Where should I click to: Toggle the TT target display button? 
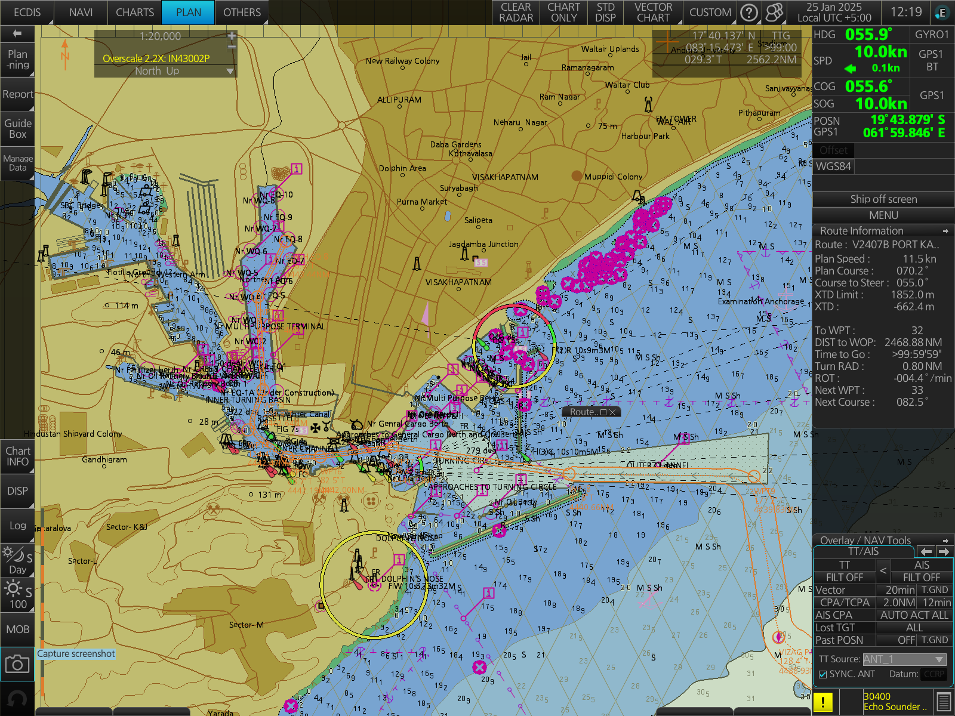coord(844,565)
